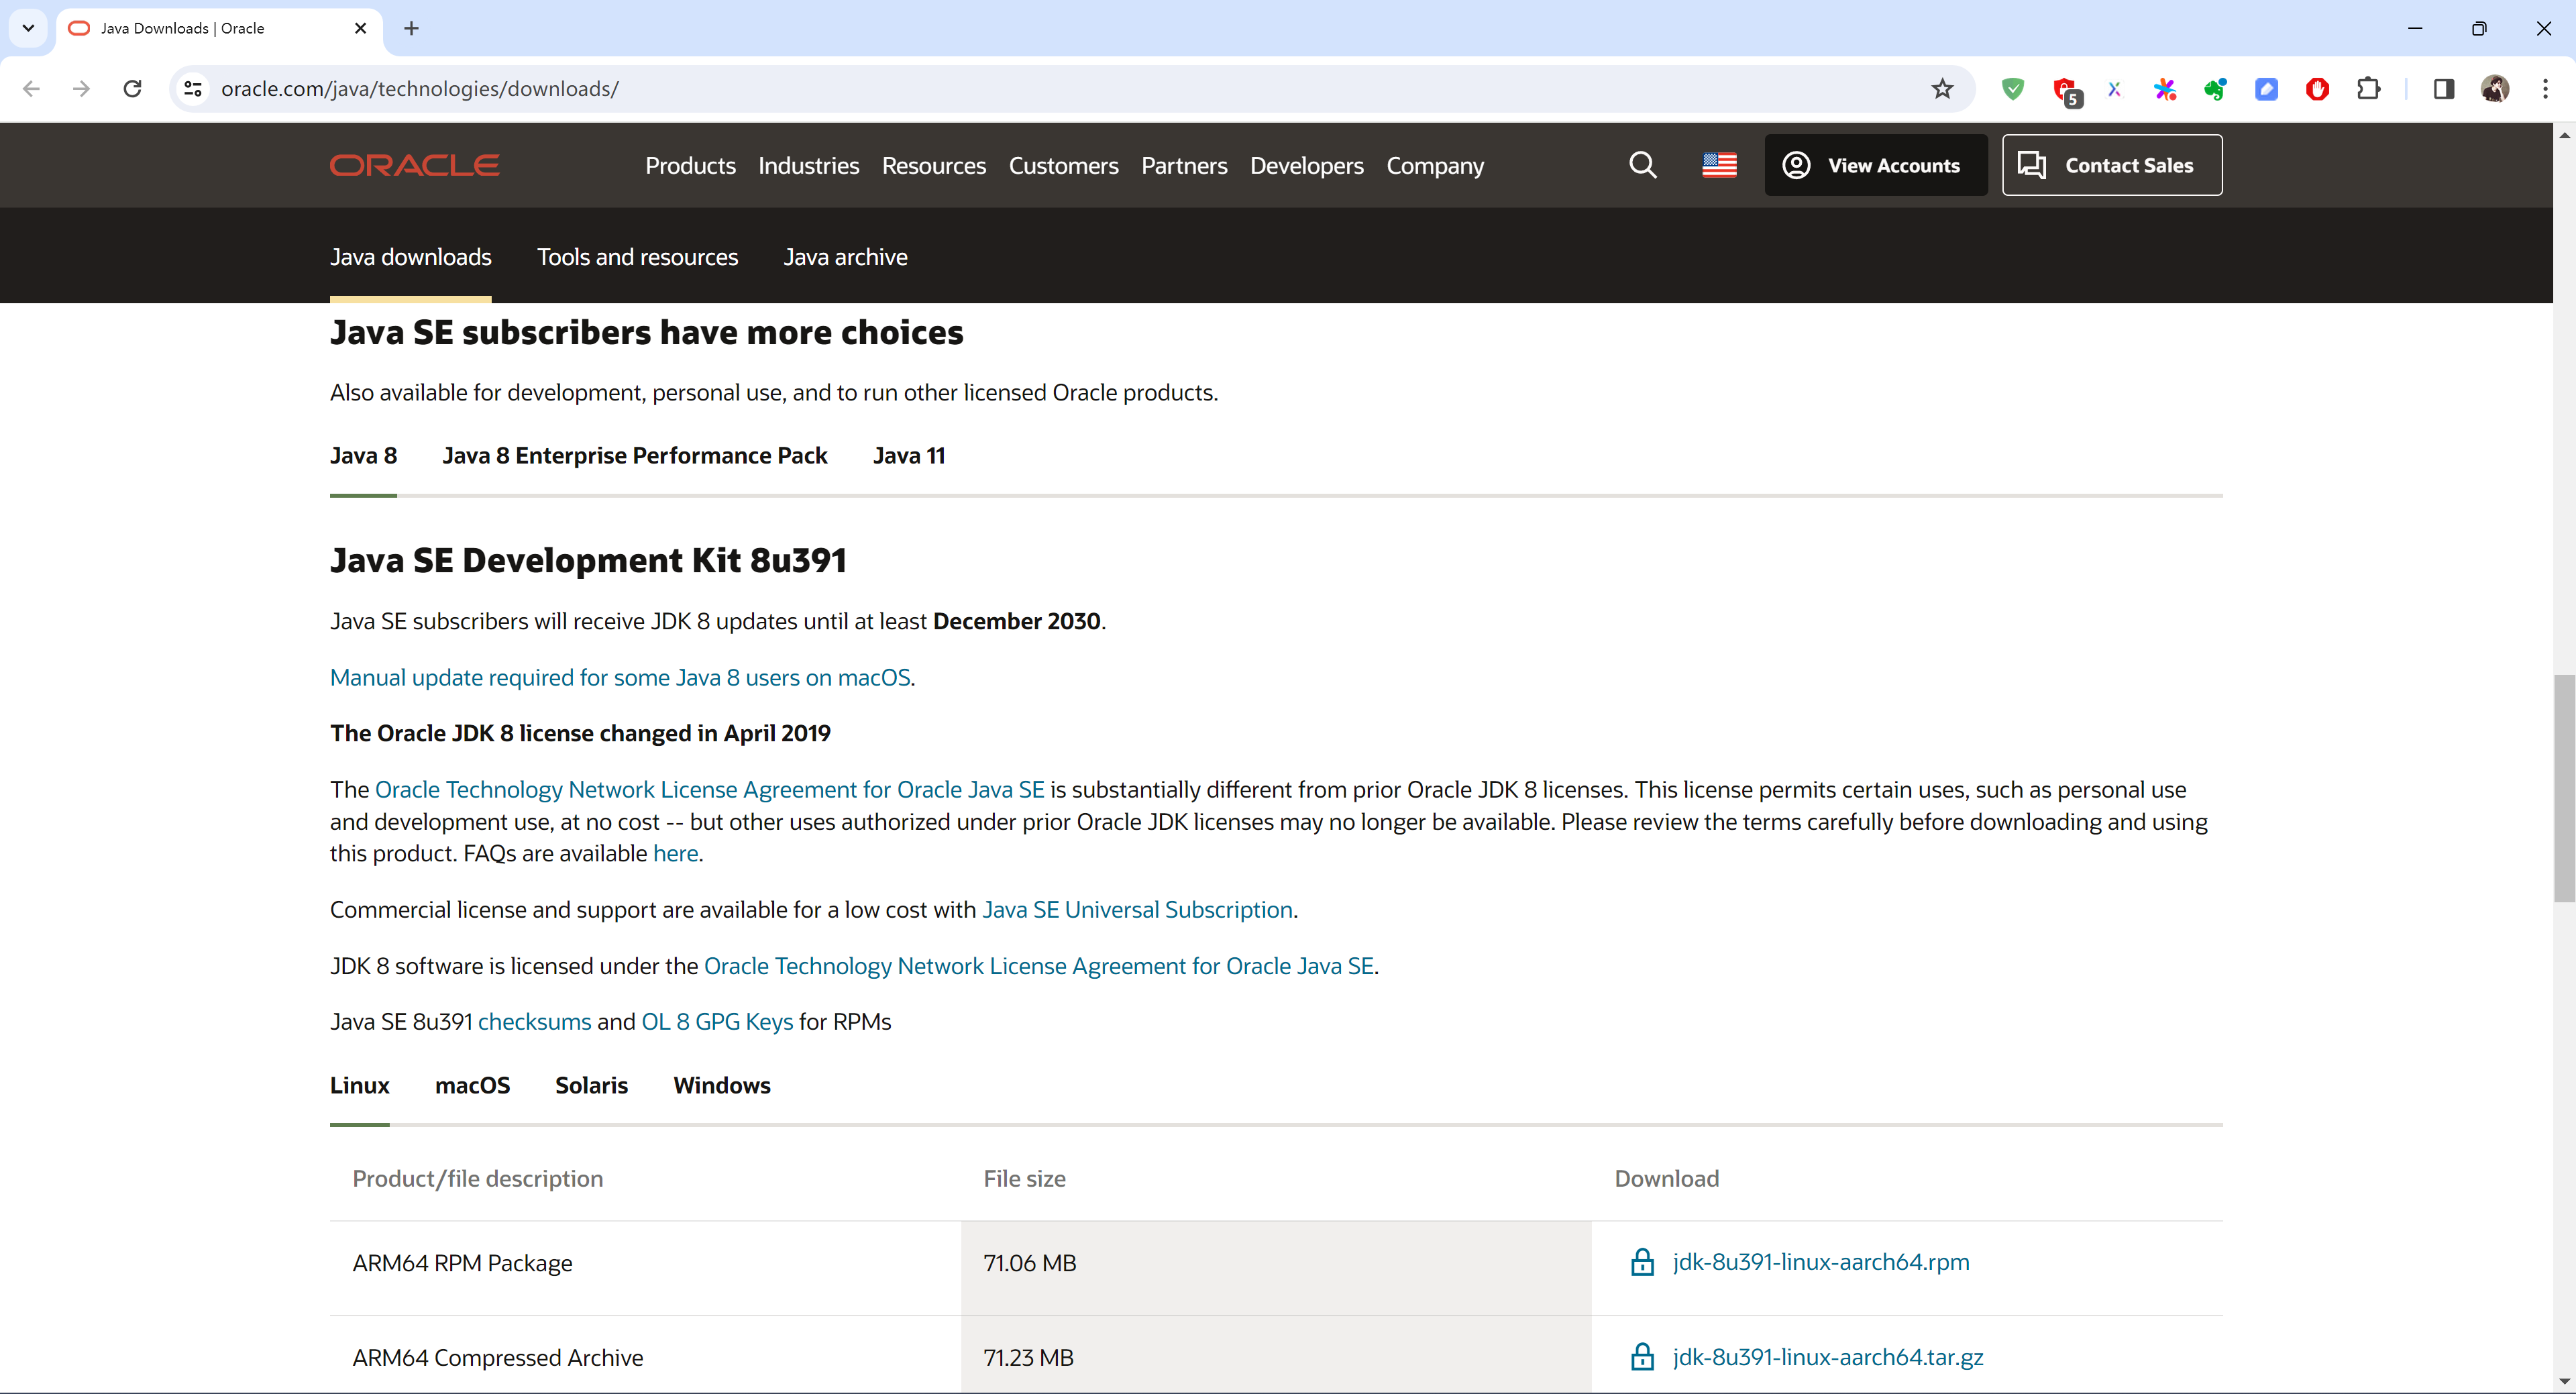Click the blue square extension icon
2576x1394 pixels.
click(x=2267, y=89)
